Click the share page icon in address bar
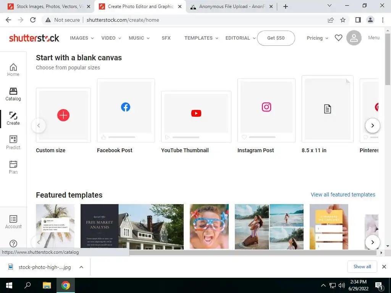The width and height of the screenshot is (391, 293). pyautogui.click(x=331, y=20)
